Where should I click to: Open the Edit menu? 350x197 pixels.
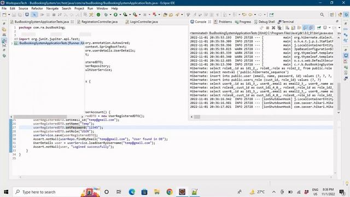[13, 9]
